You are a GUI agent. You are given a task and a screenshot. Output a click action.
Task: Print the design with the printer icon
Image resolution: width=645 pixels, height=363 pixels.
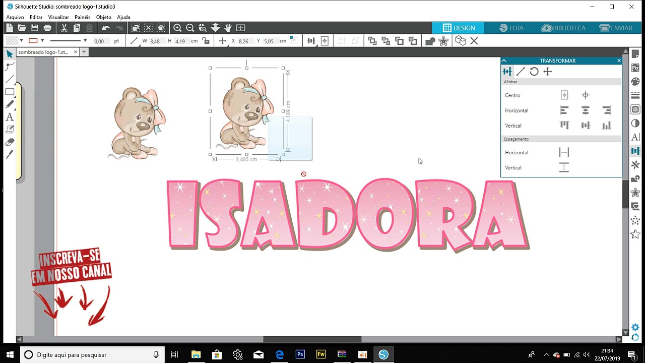pyautogui.click(x=47, y=28)
